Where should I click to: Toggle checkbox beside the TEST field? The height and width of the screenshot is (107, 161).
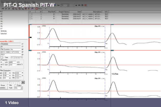22,55
